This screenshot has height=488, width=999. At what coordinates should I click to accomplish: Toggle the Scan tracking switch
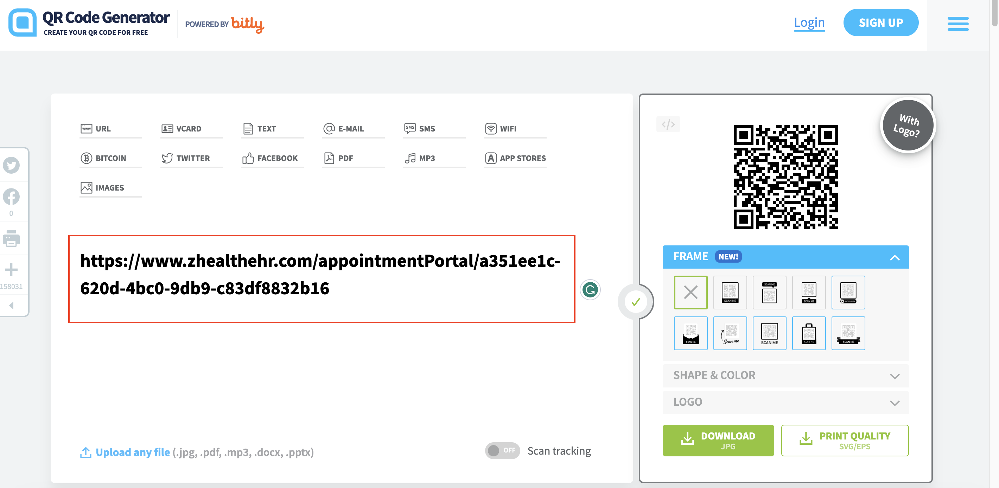[502, 451]
